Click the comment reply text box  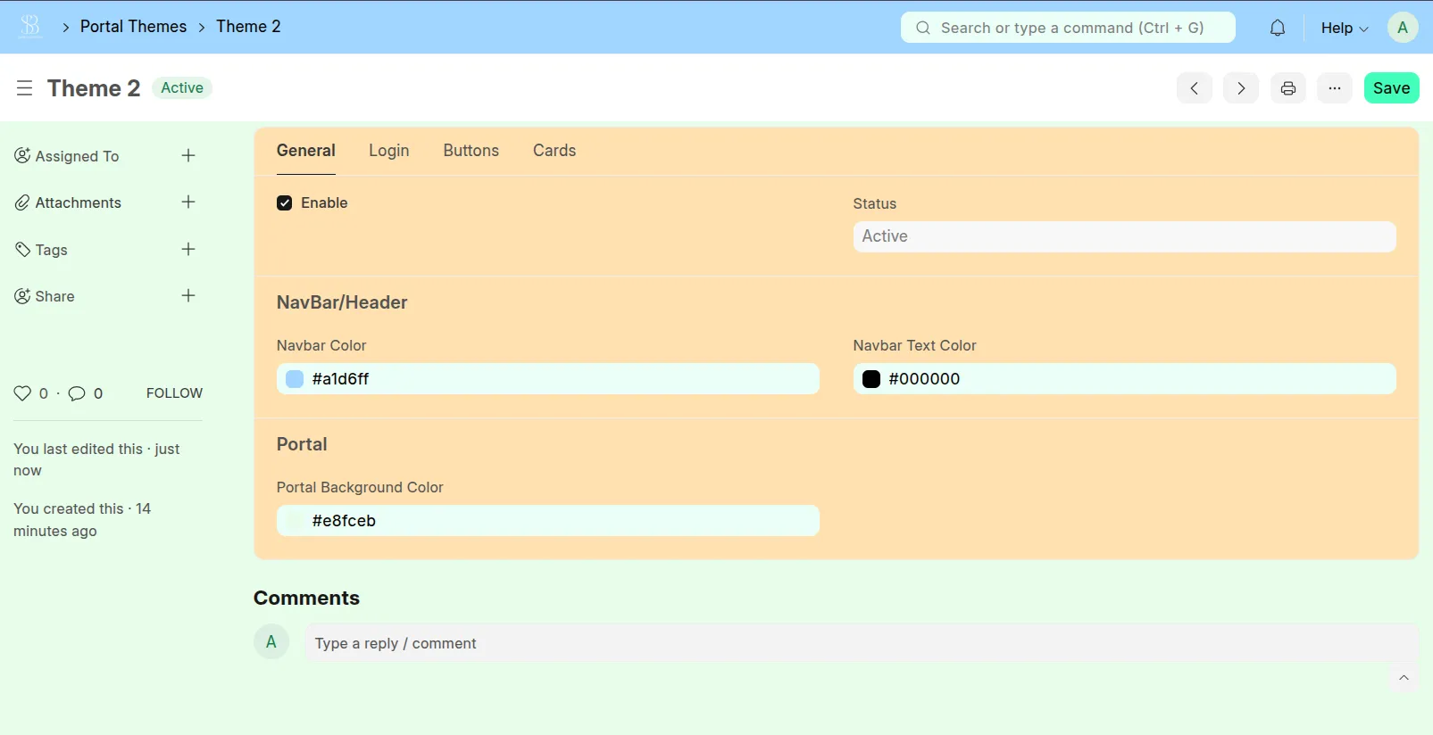coord(857,643)
